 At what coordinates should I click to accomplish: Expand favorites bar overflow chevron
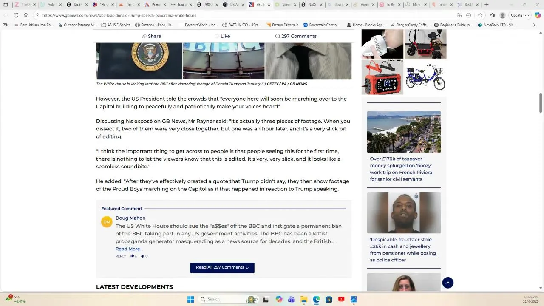534,25
